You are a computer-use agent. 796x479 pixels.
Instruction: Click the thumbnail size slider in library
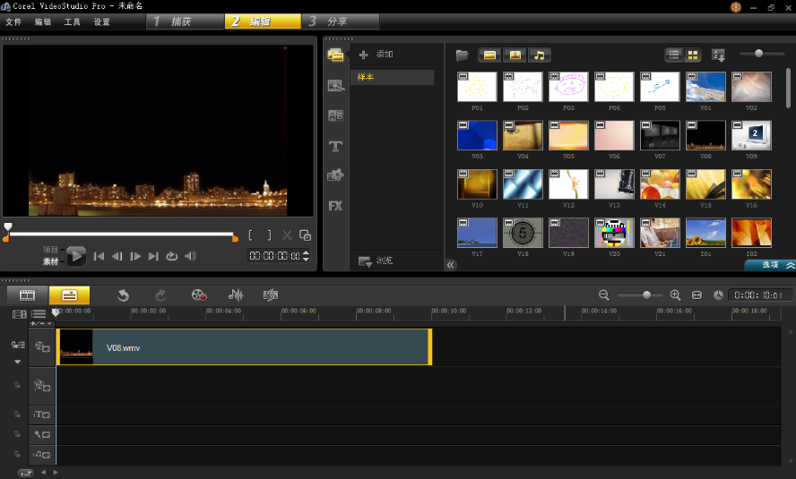coord(758,53)
